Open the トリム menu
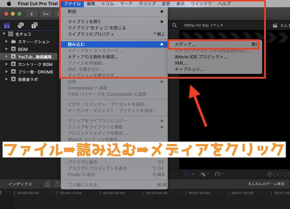The image size is (290, 209). (x=108, y=4)
